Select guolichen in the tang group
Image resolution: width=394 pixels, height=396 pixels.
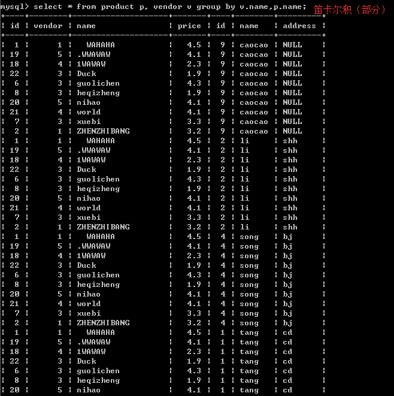point(98,371)
